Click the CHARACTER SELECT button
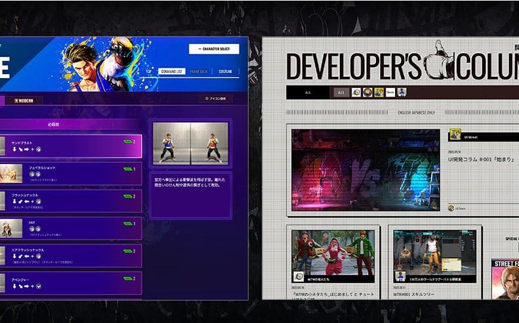 click(x=214, y=49)
